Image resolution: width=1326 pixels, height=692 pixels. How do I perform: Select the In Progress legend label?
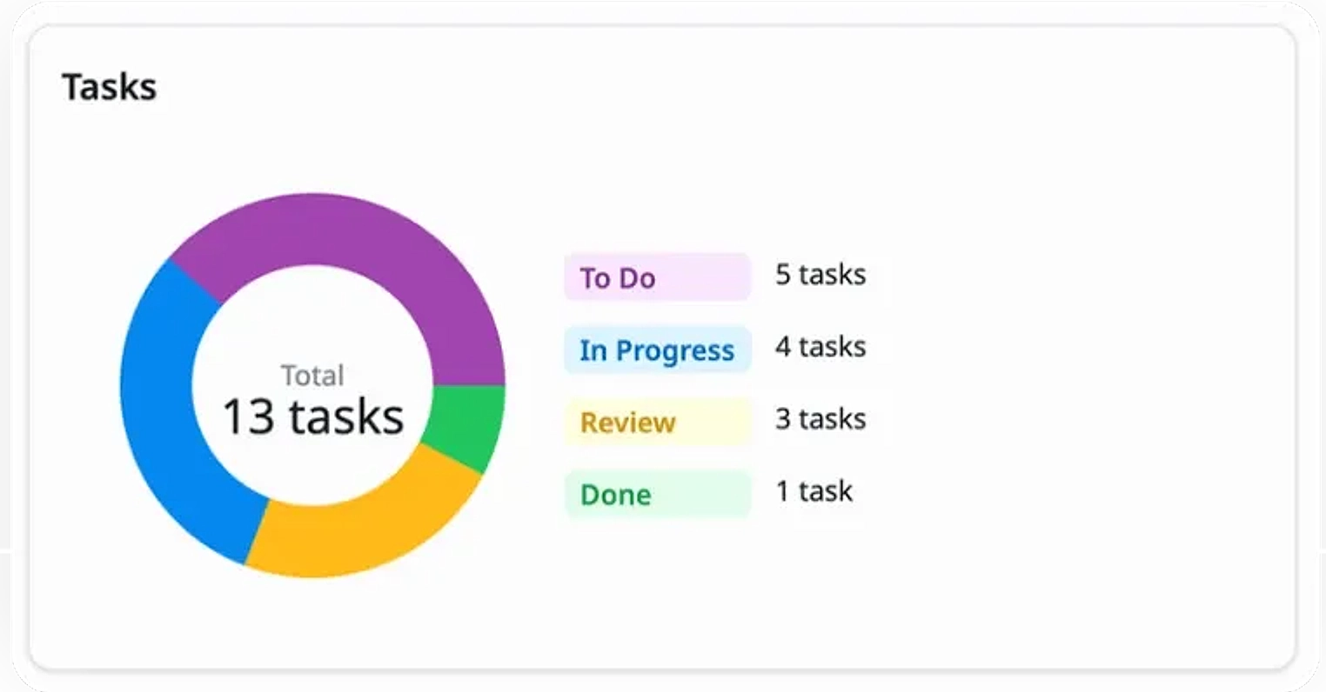[x=657, y=349]
